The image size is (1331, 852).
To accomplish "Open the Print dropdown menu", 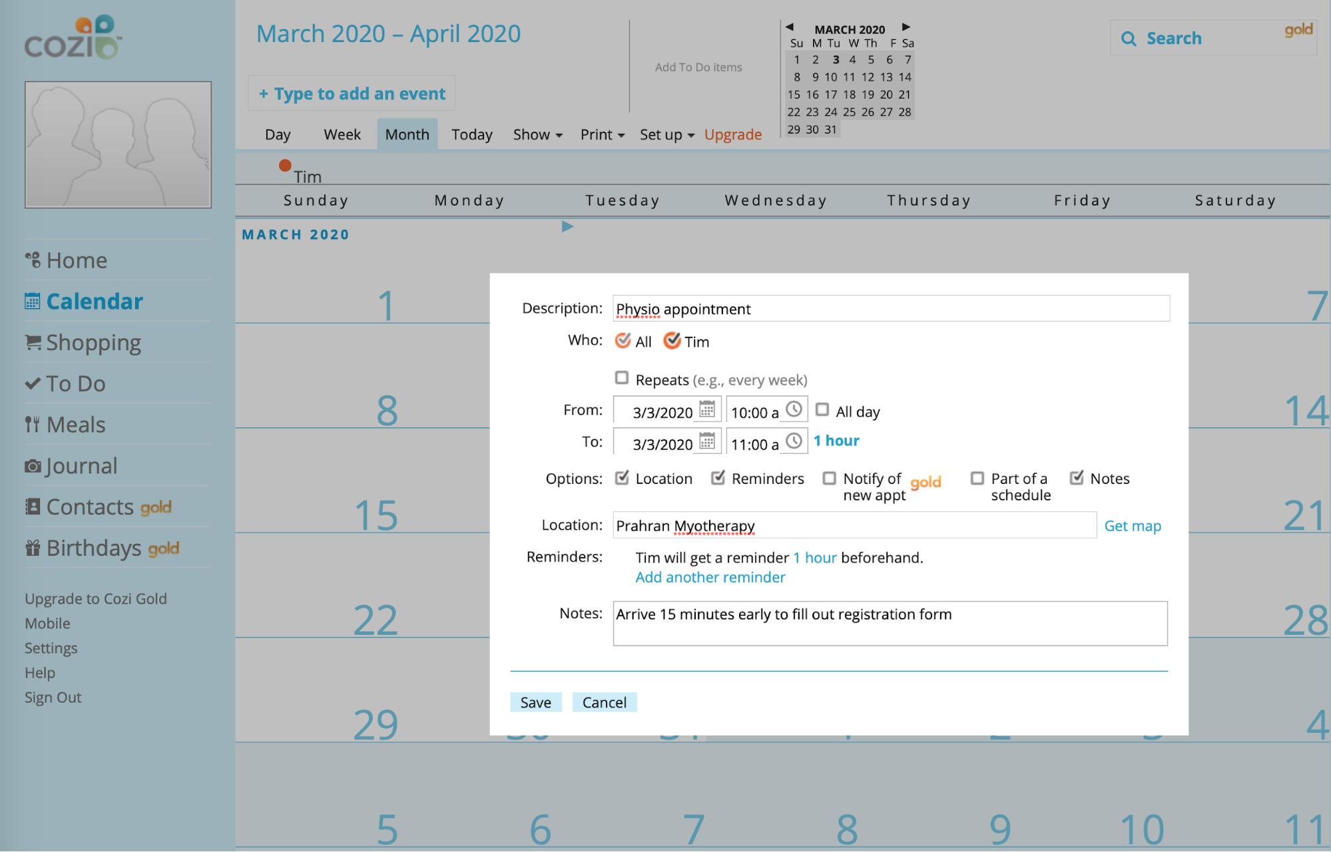I will [602, 135].
